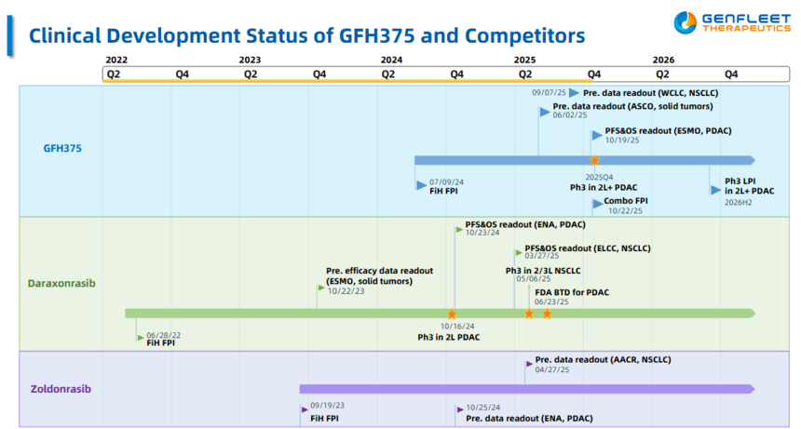Click the Daraxonrasib row label

[61, 283]
